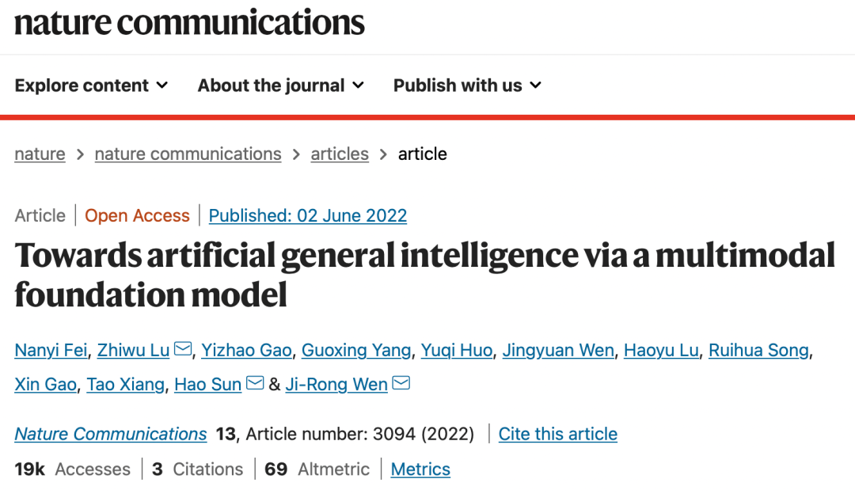Open Tao Xiang's author link
Viewport: 855px width, 494px height.
(x=126, y=385)
